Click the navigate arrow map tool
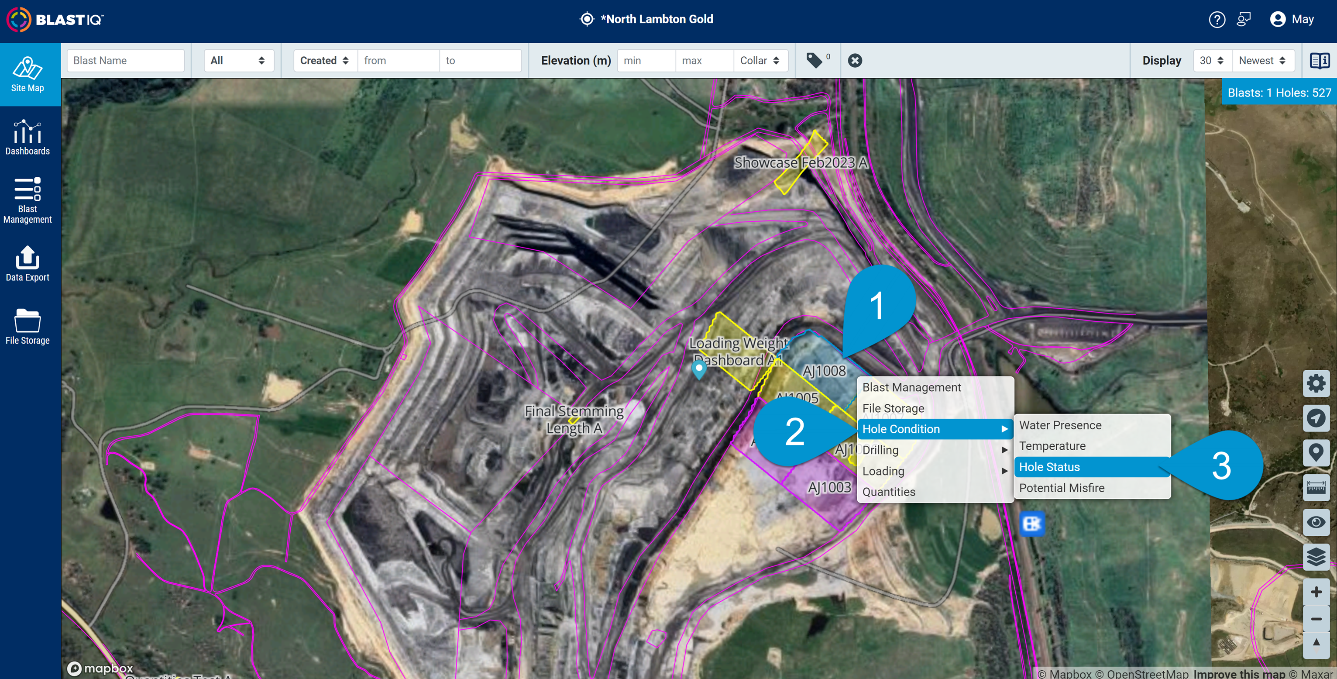1337x679 pixels. pyautogui.click(x=1316, y=418)
